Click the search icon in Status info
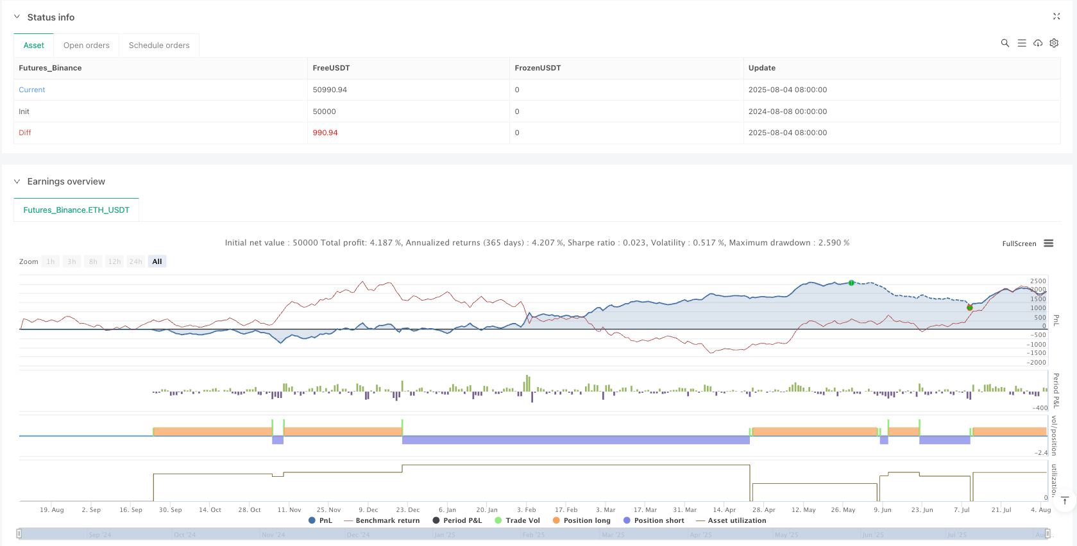The height and width of the screenshot is (546, 1077). click(1005, 43)
